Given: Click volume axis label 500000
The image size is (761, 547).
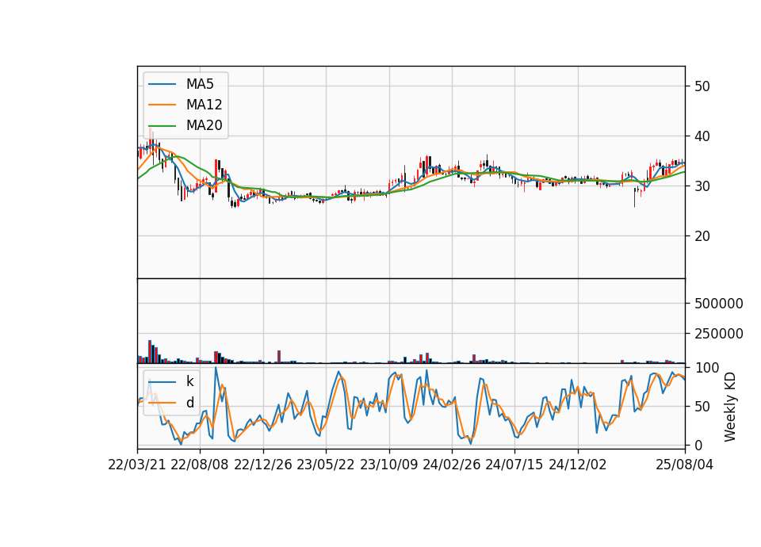Looking at the screenshot, I should (719, 304).
